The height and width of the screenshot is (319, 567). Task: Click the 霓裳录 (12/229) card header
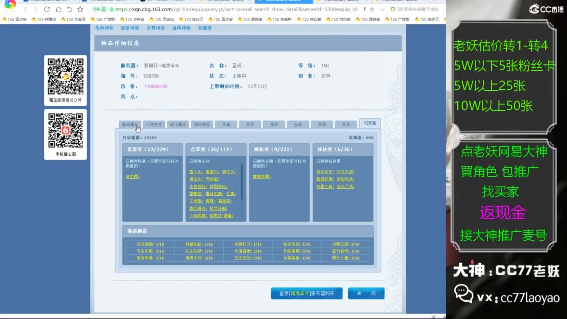point(152,149)
